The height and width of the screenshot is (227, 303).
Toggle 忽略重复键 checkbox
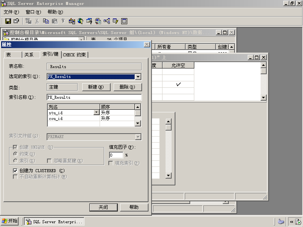click(49, 161)
